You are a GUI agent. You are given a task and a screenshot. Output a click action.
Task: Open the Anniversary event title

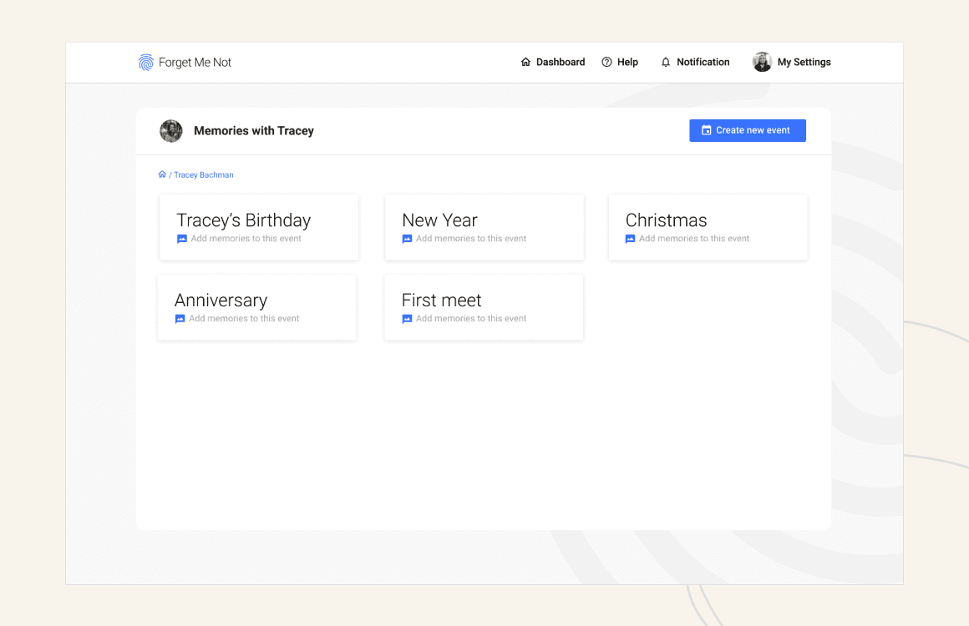click(221, 300)
